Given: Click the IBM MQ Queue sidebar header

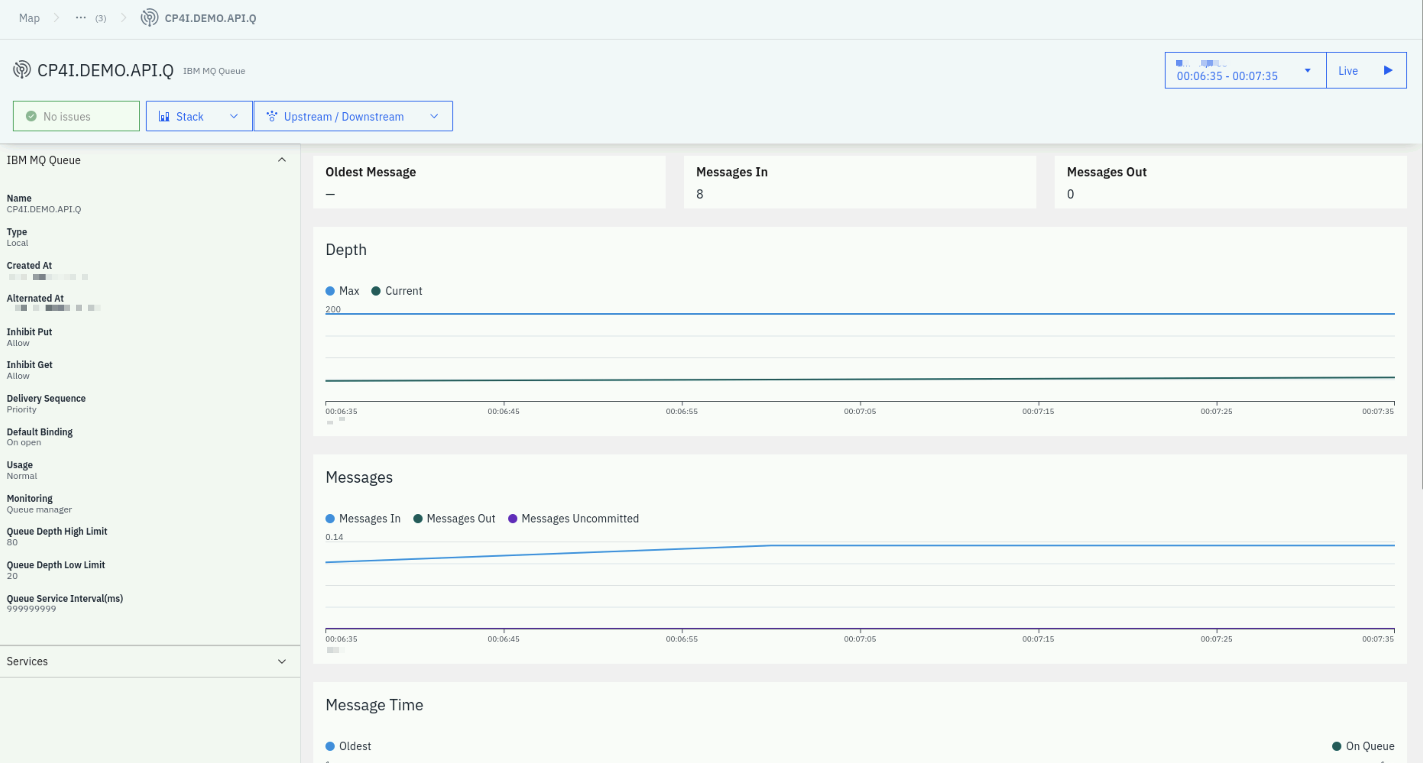Looking at the screenshot, I should 150,160.
